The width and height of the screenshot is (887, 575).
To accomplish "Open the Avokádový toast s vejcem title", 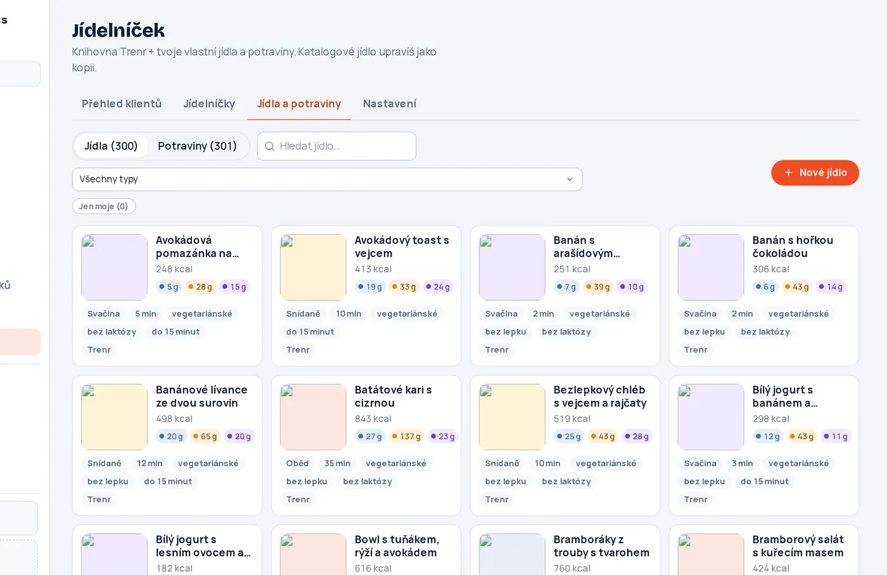I will (x=402, y=247).
